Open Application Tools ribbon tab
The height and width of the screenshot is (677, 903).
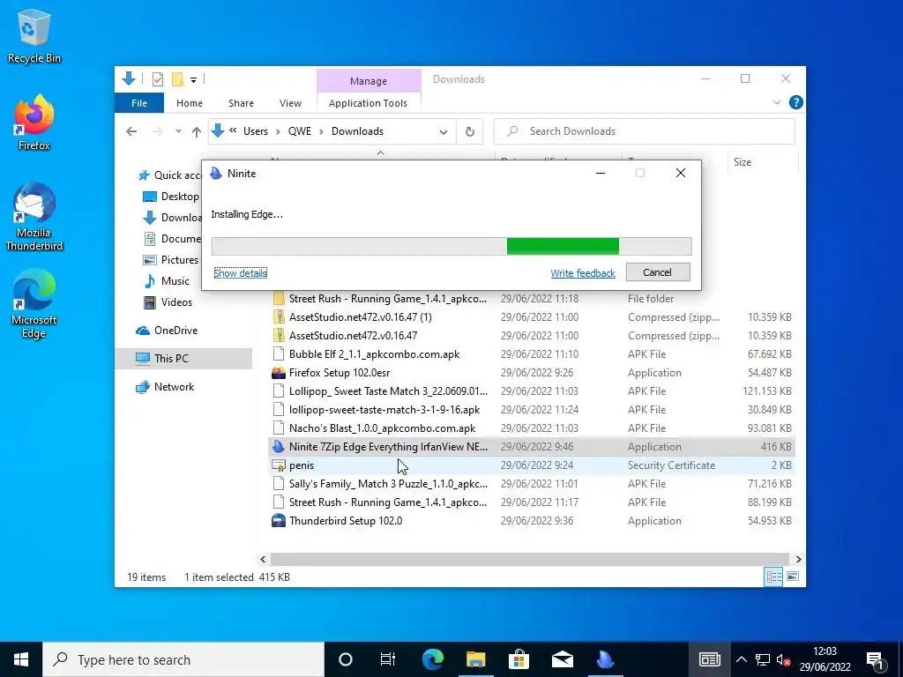pyautogui.click(x=368, y=103)
